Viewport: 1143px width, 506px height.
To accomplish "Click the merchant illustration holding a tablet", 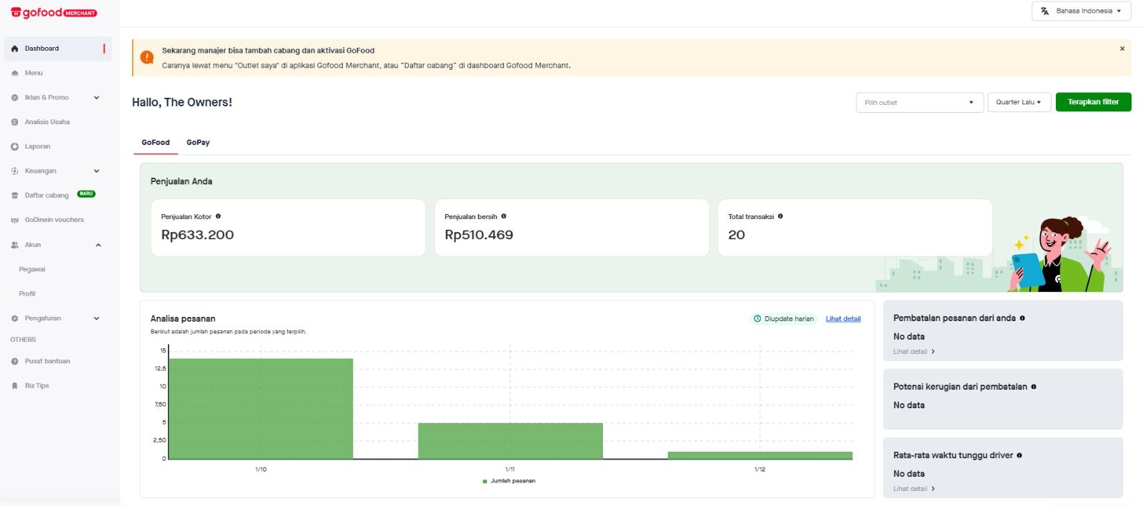I will 1062,255.
